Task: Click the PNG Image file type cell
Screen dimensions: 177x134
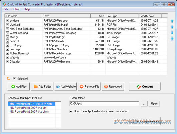Action: point(113,45)
